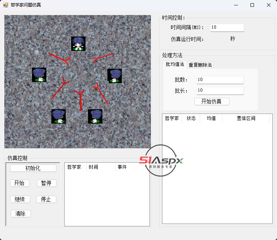The width and height of the screenshot is (277, 240).
Task: Click the bottom-left philosopher avatar
Action: [x=59, y=116]
